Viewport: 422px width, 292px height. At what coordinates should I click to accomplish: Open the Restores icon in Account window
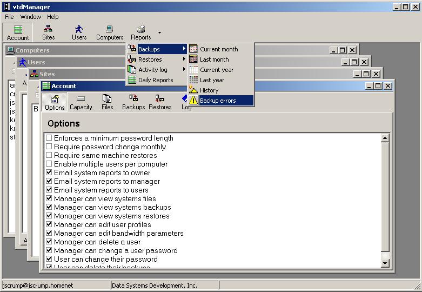[160, 102]
